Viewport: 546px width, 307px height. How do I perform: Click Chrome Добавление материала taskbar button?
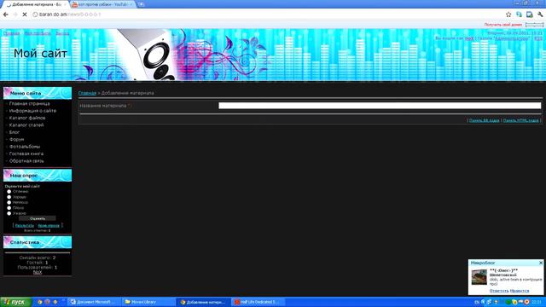(x=203, y=302)
